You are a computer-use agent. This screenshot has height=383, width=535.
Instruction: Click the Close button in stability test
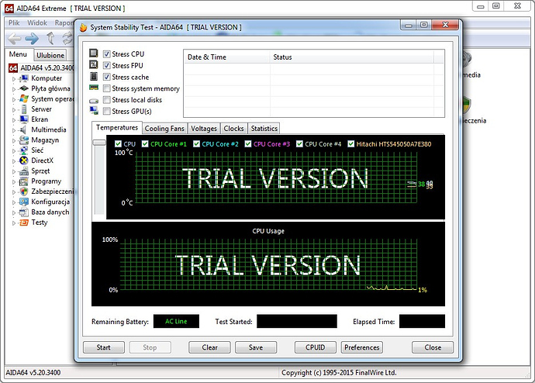433,347
